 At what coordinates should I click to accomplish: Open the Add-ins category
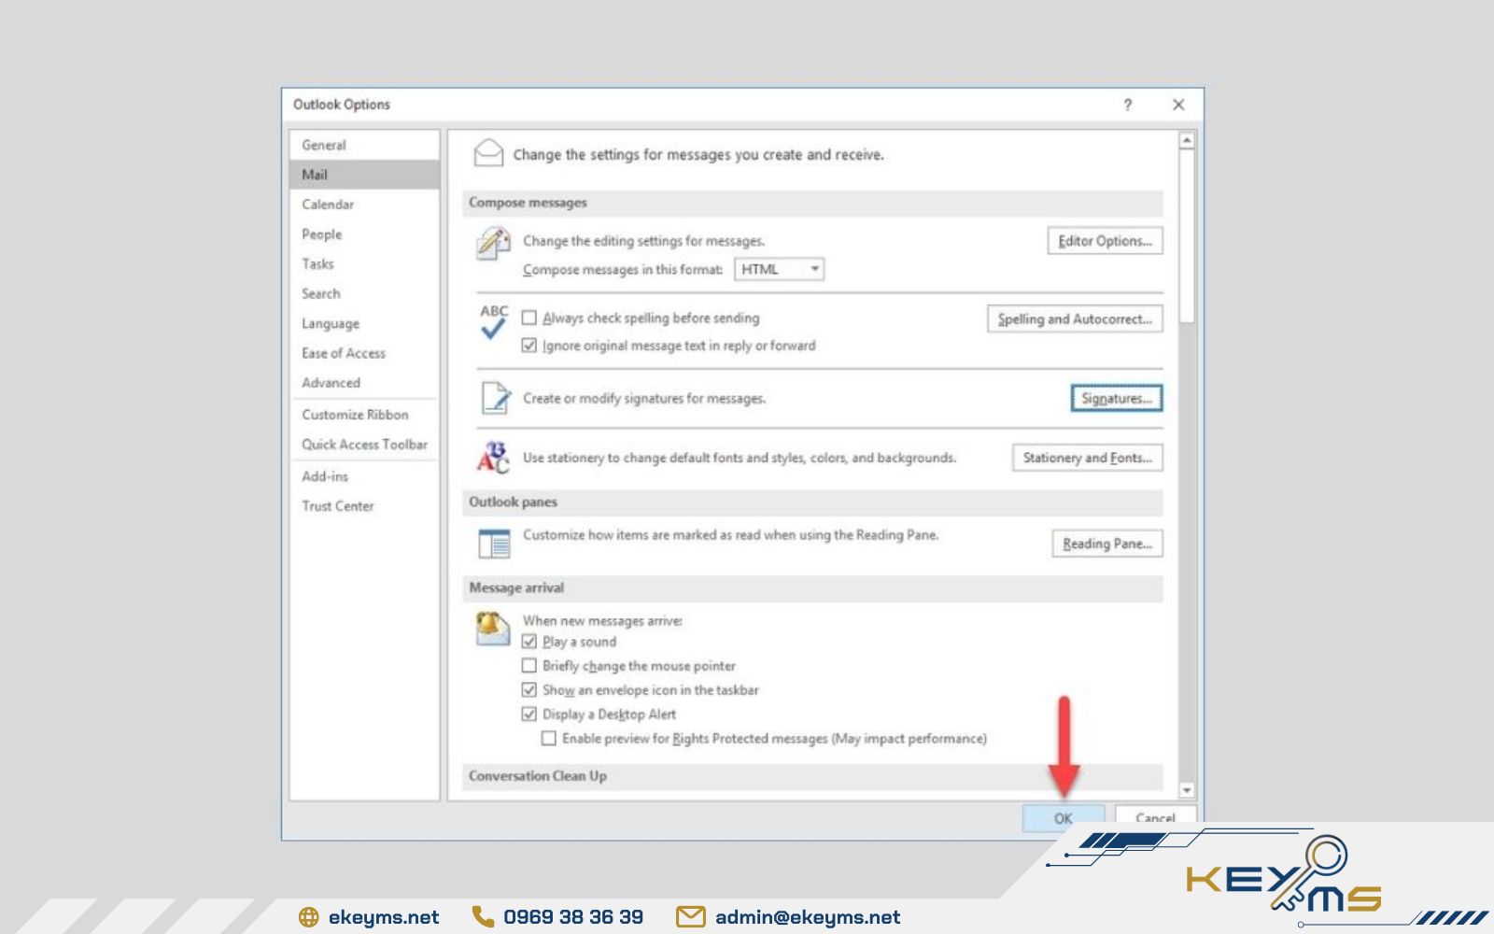pos(364,476)
